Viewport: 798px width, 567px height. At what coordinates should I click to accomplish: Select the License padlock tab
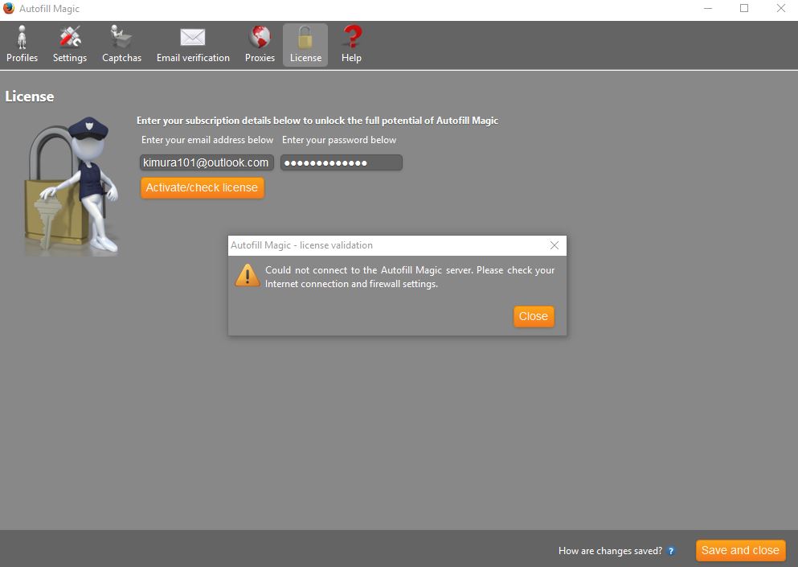[305, 44]
